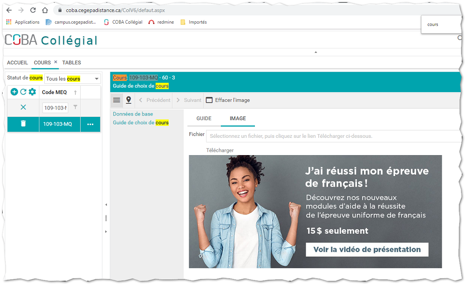Delete course 109-103-MQ with trash icon
The image size is (466, 285).
(x=23, y=124)
